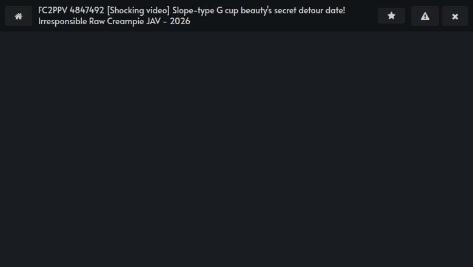Add video to favorites with star icon

coord(391,16)
